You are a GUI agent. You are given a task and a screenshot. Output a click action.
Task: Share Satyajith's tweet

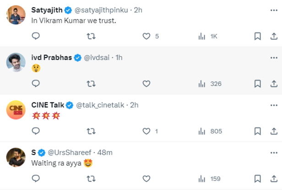(x=274, y=36)
